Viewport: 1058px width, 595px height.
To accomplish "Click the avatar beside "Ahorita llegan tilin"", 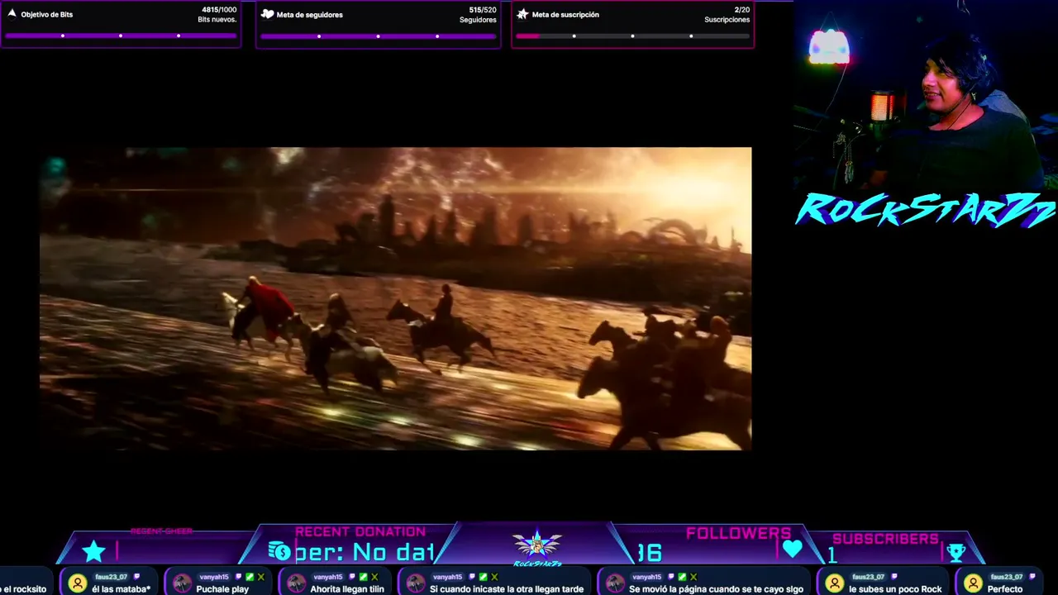I will [x=296, y=583].
